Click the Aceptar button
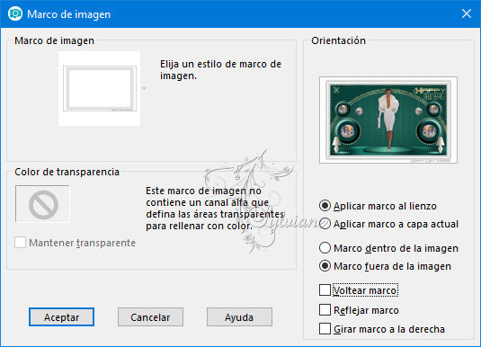Viewport: 481px width, 347px height. pos(61,317)
